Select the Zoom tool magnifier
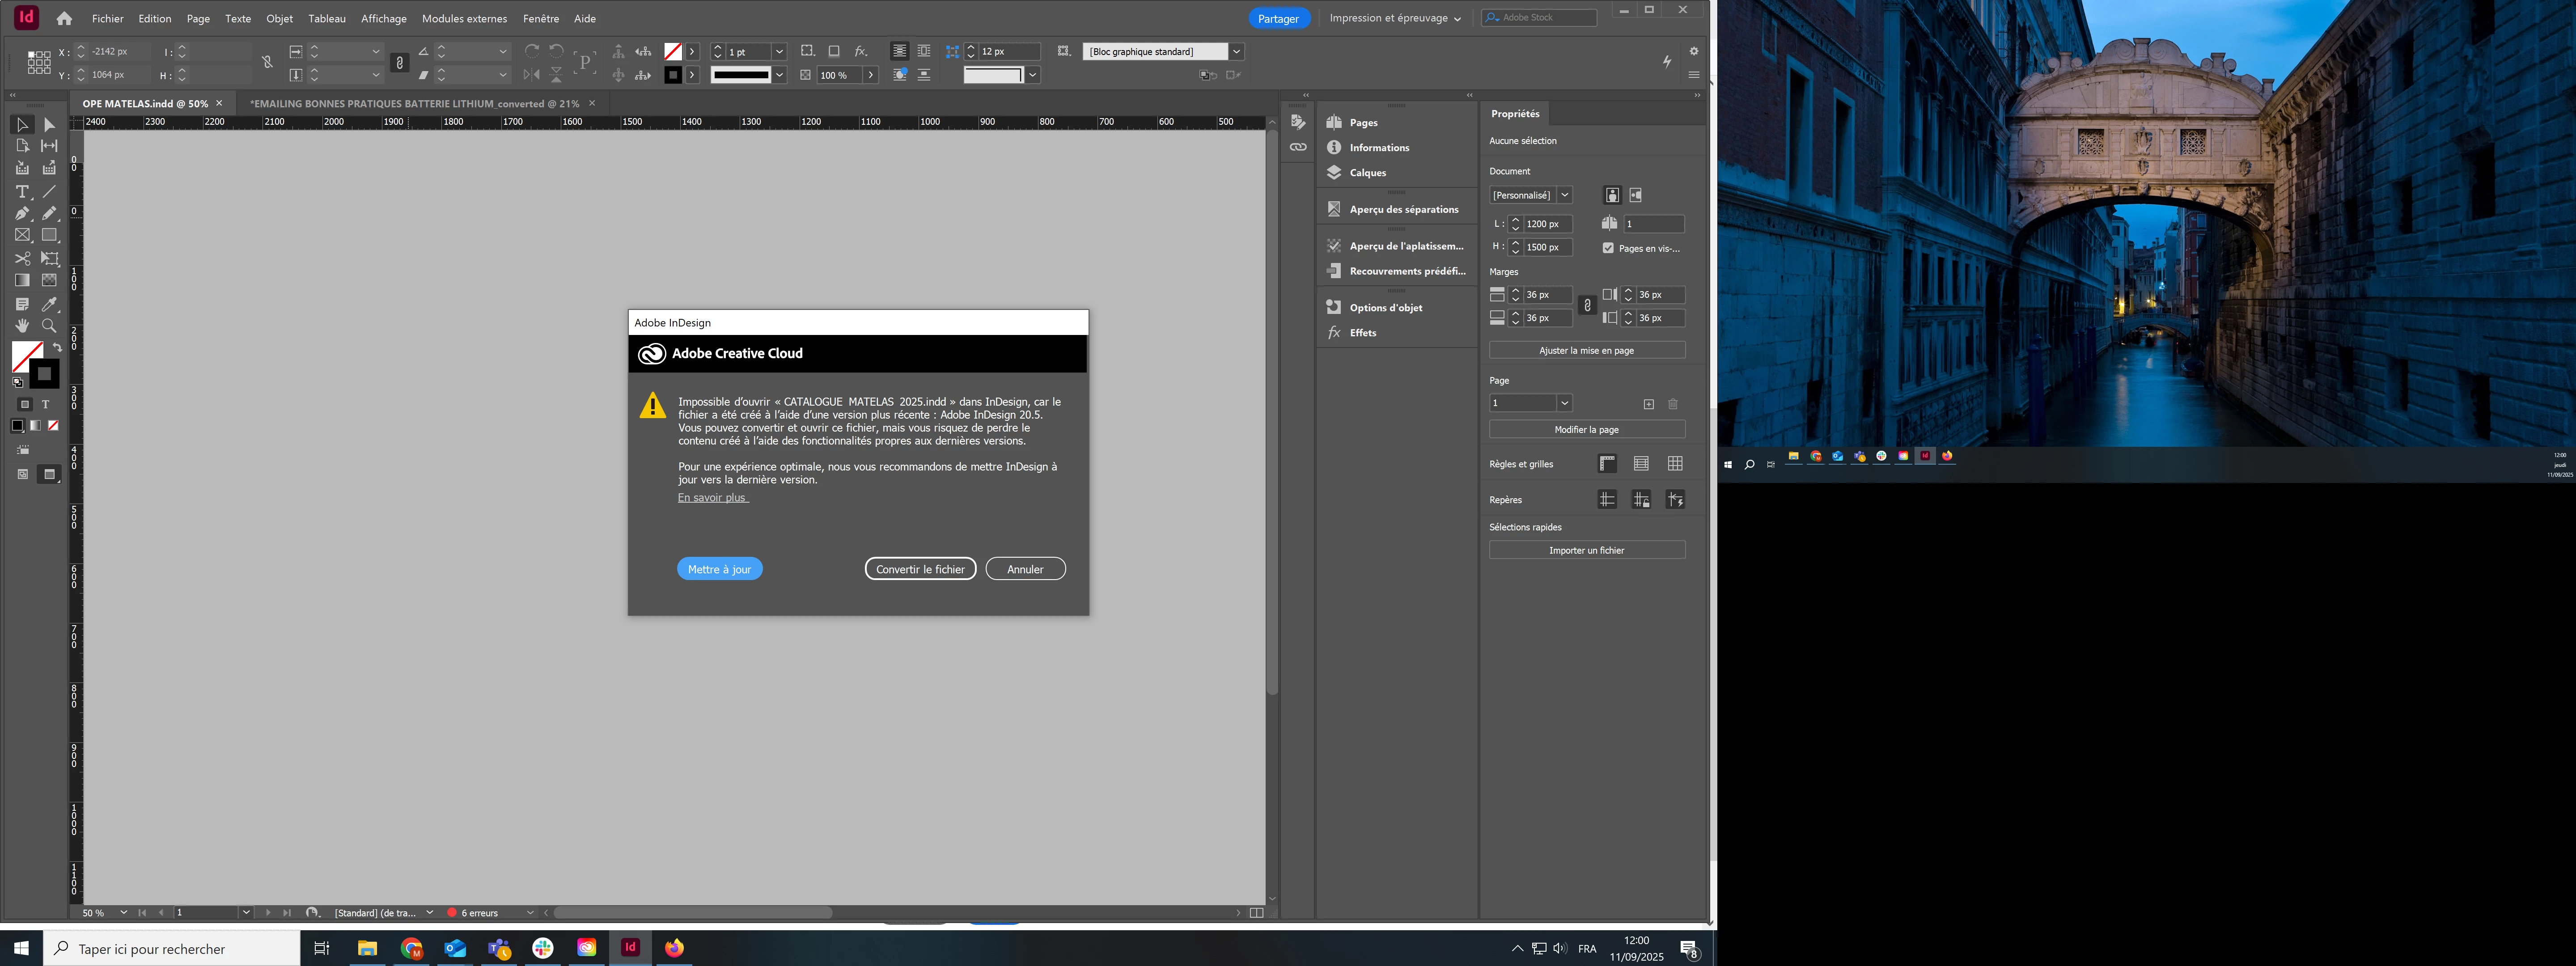The image size is (2576, 966). (49, 326)
